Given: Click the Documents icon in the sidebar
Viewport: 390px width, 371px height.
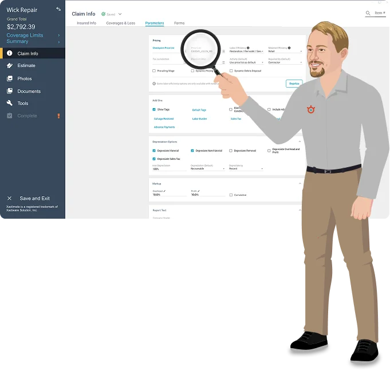Looking at the screenshot, I should coord(10,91).
